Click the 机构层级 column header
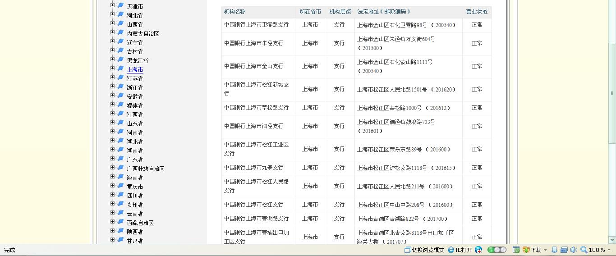Image resolution: width=616 pixels, height=256 pixels. tap(340, 12)
